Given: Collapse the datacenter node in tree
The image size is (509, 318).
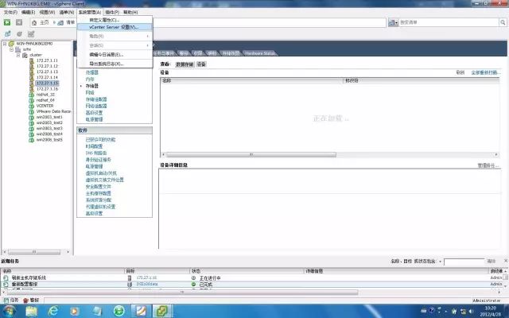Looking at the screenshot, I should point(11,49).
